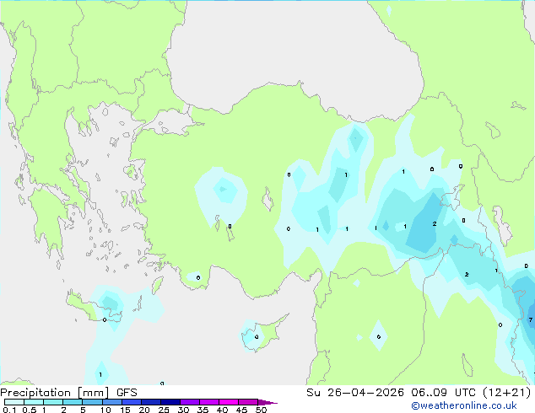
Task: Click the '50' legend scale value
Action: pyautogui.click(x=261, y=410)
